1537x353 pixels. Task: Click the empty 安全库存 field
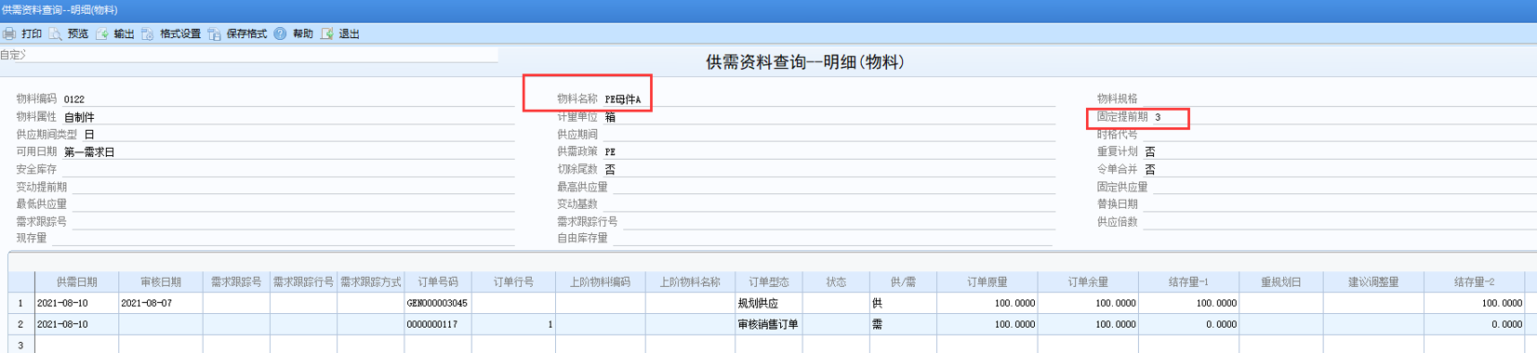[x=287, y=169]
